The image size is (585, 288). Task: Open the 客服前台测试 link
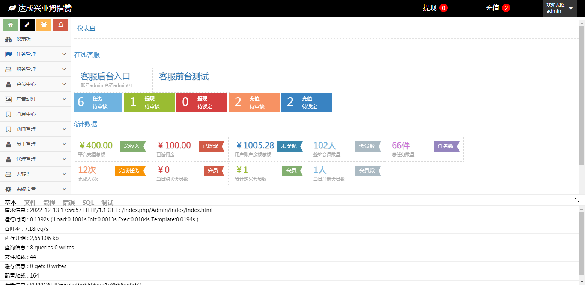pos(184,76)
